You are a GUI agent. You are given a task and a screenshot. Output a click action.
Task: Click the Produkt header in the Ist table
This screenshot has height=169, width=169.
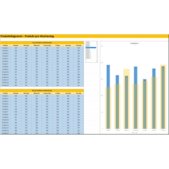point(5,45)
